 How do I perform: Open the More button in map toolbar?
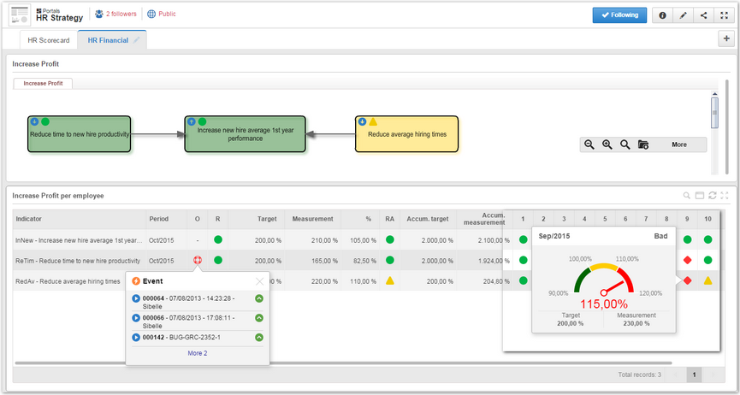coord(679,144)
